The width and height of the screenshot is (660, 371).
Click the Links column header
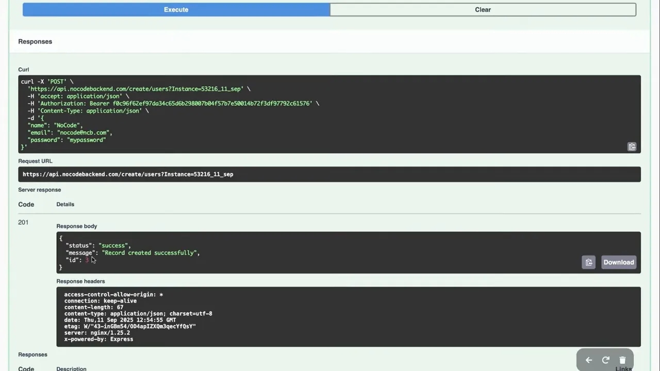pyautogui.click(x=623, y=368)
